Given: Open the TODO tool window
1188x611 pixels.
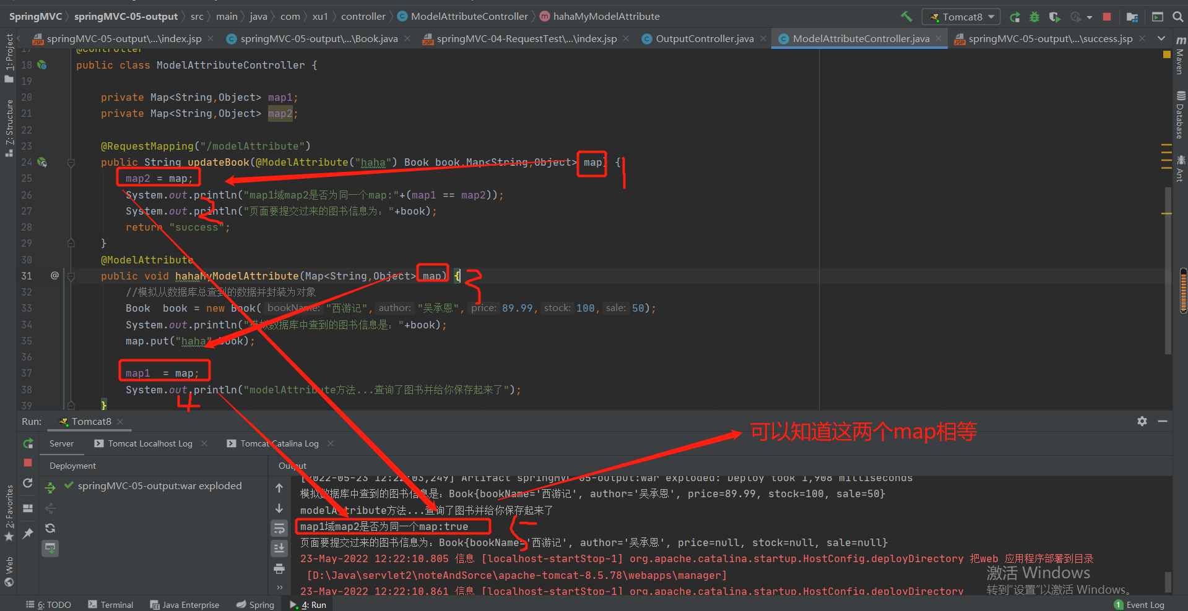Looking at the screenshot, I should pyautogui.click(x=48, y=605).
